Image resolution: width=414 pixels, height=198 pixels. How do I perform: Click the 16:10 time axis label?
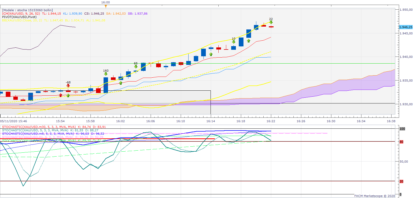pyautogui.click(x=181, y=121)
